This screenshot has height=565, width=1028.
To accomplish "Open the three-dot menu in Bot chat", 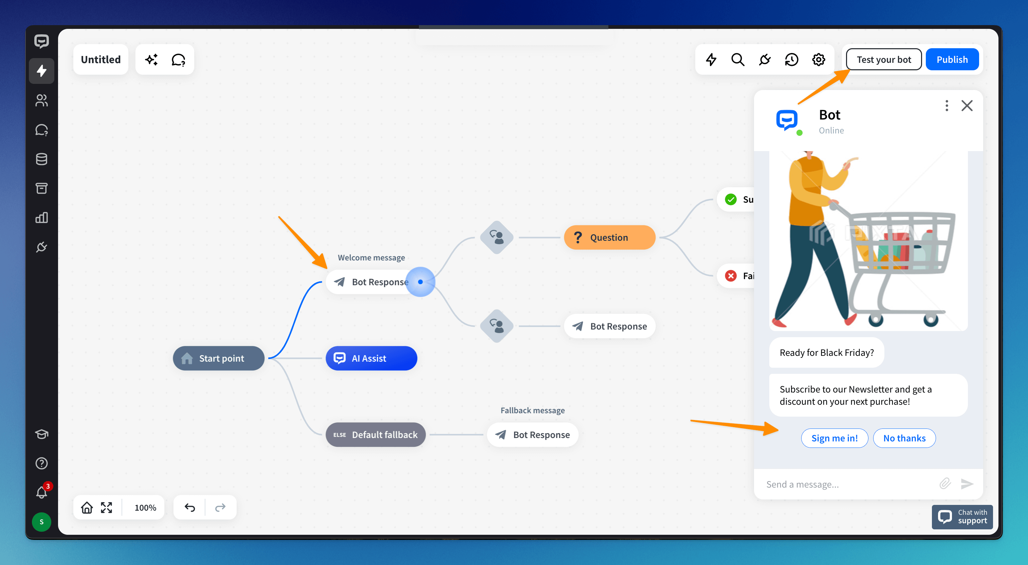I will click(947, 106).
